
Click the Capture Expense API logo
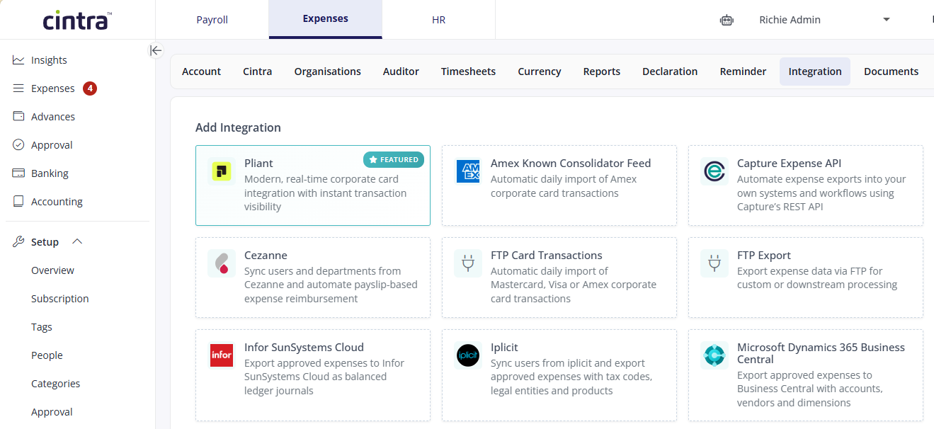click(x=714, y=171)
